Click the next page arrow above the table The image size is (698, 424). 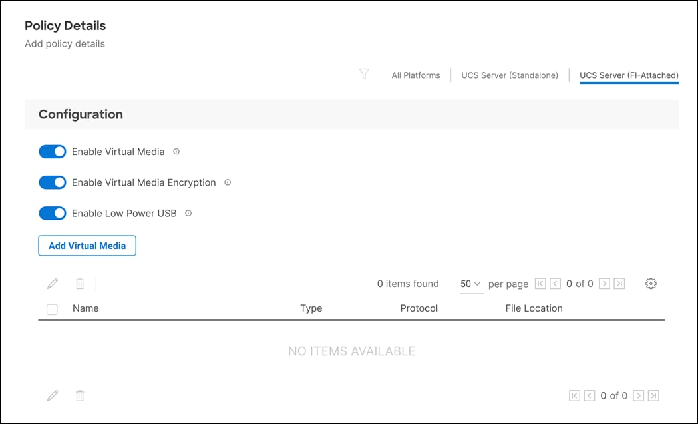tap(604, 283)
